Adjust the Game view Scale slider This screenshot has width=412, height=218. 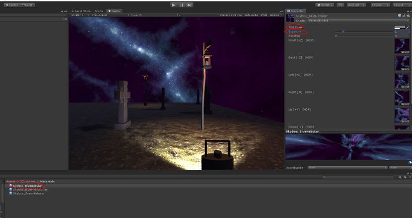click(159, 15)
